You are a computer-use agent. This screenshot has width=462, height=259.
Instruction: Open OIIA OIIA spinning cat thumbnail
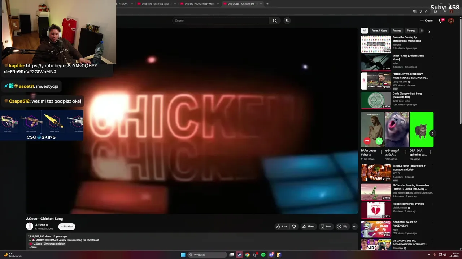tap(422, 129)
